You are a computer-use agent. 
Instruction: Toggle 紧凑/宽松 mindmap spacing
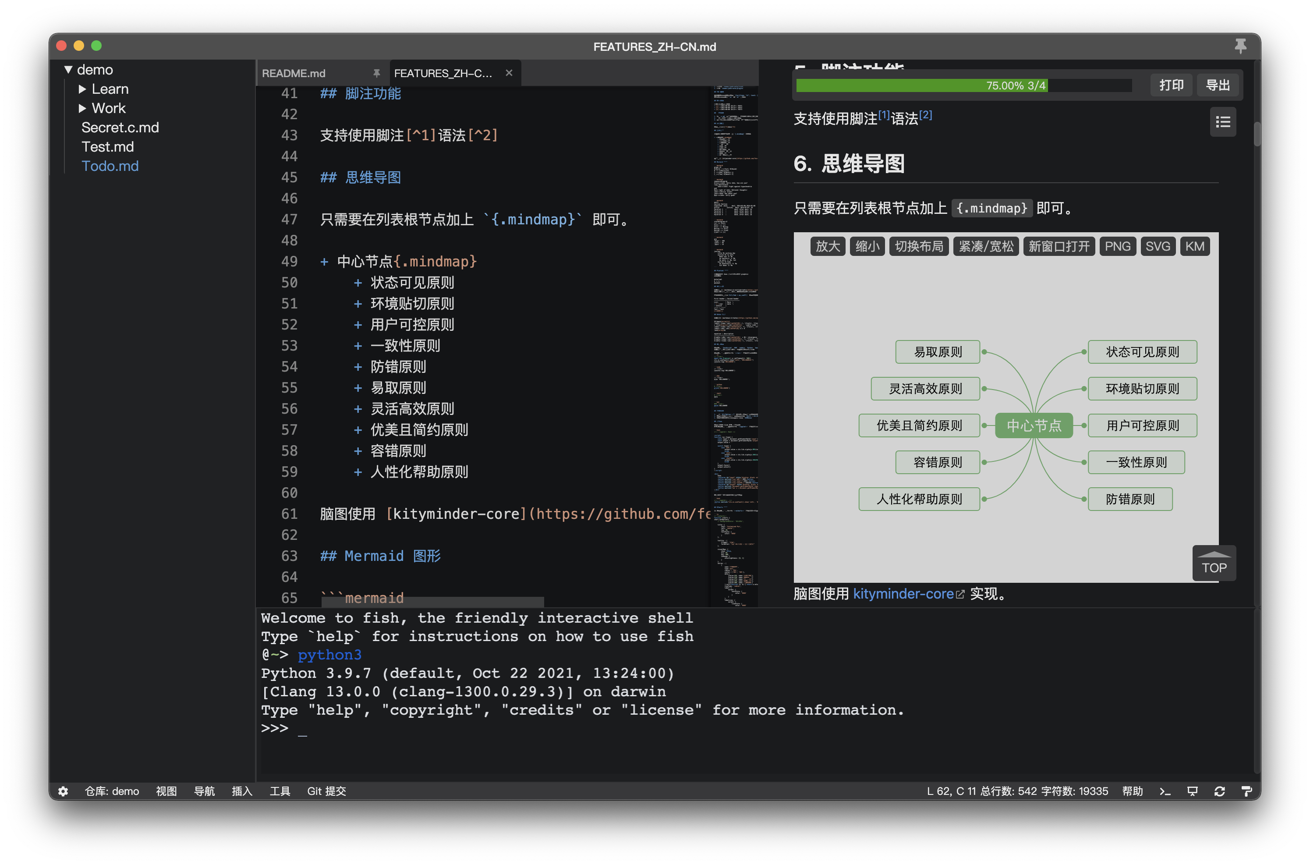pyautogui.click(x=986, y=246)
